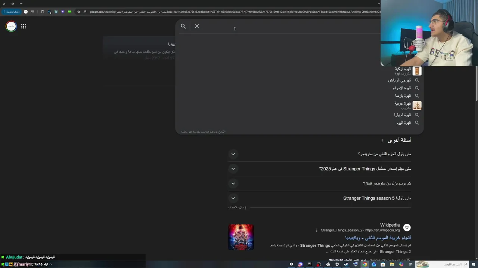The width and height of the screenshot is (478, 268).
Task: Click the Windows taskbar search box
Action: 442,264
